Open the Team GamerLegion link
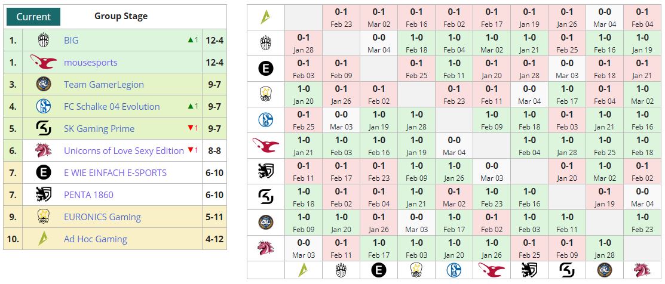The image size is (665, 284). 104,85
